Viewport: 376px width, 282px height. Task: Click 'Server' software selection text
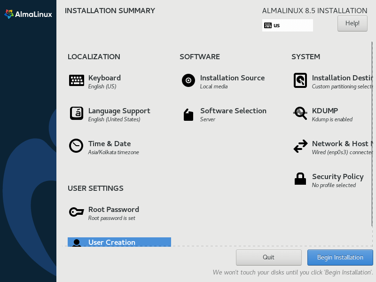coord(208,119)
